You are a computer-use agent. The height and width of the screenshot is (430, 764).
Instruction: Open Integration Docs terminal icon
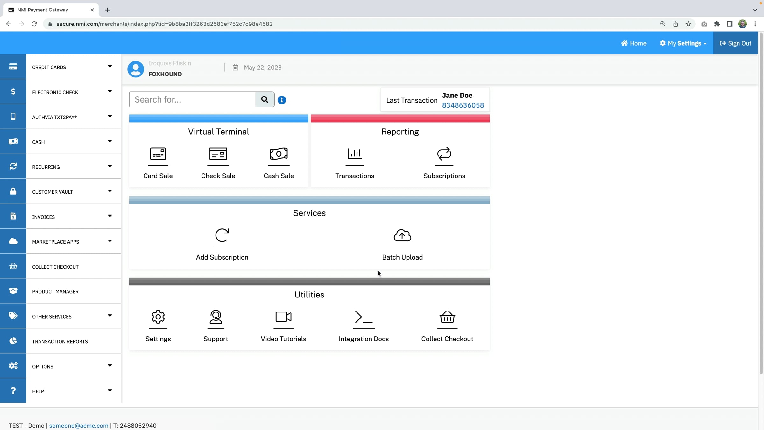(x=364, y=317)
